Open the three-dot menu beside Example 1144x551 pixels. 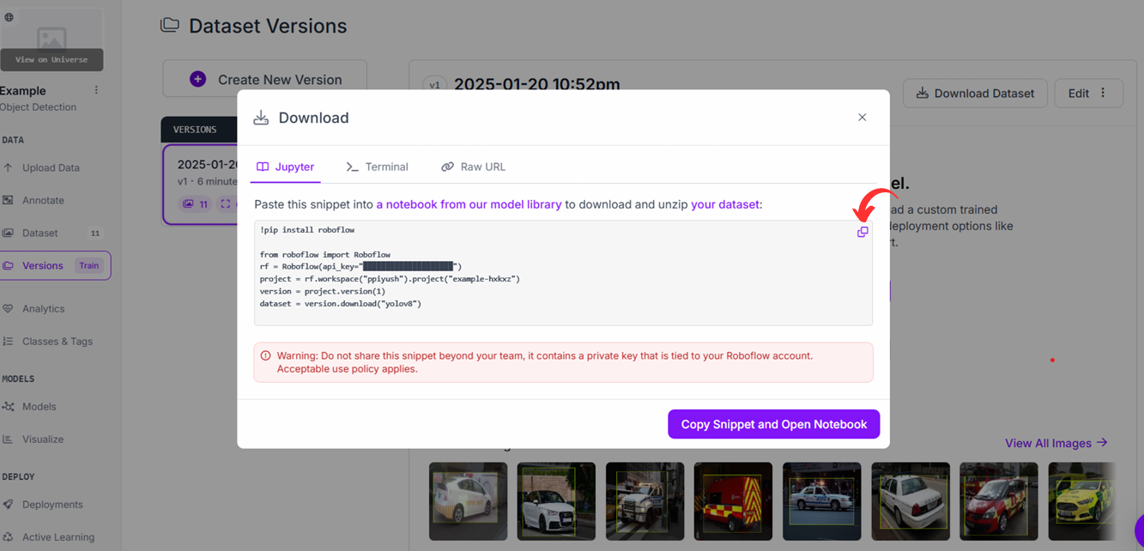pos(96,90)
